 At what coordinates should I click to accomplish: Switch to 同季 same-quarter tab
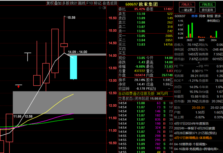point(202,16)
